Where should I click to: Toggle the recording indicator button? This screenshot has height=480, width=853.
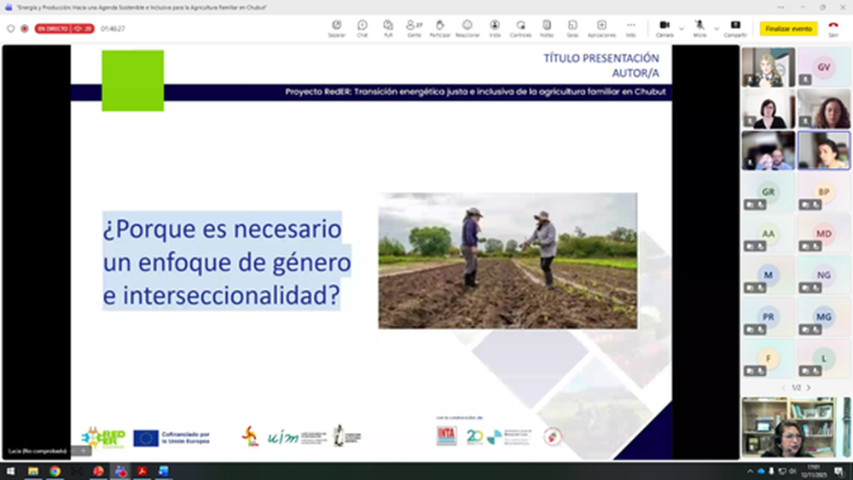point(25,28)
